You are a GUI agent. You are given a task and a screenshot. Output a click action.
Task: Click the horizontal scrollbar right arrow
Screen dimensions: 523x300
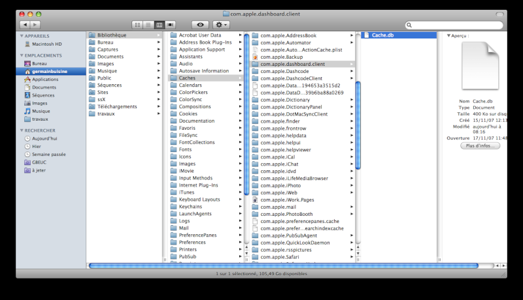[x=503, y=265]
